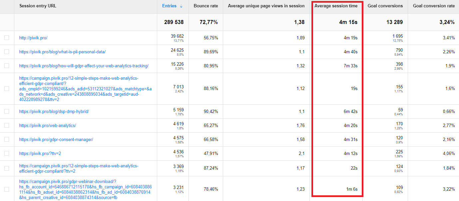This screenshot has height=201, width=459.
Task: Toggle checkbox for piwik.pro/?ttv=2 row
Action: point(7,154)
